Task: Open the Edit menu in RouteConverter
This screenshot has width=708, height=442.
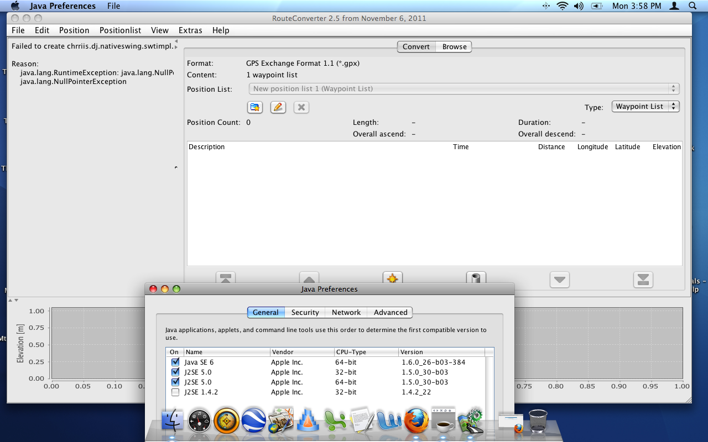Action: (x=42, y=30)
